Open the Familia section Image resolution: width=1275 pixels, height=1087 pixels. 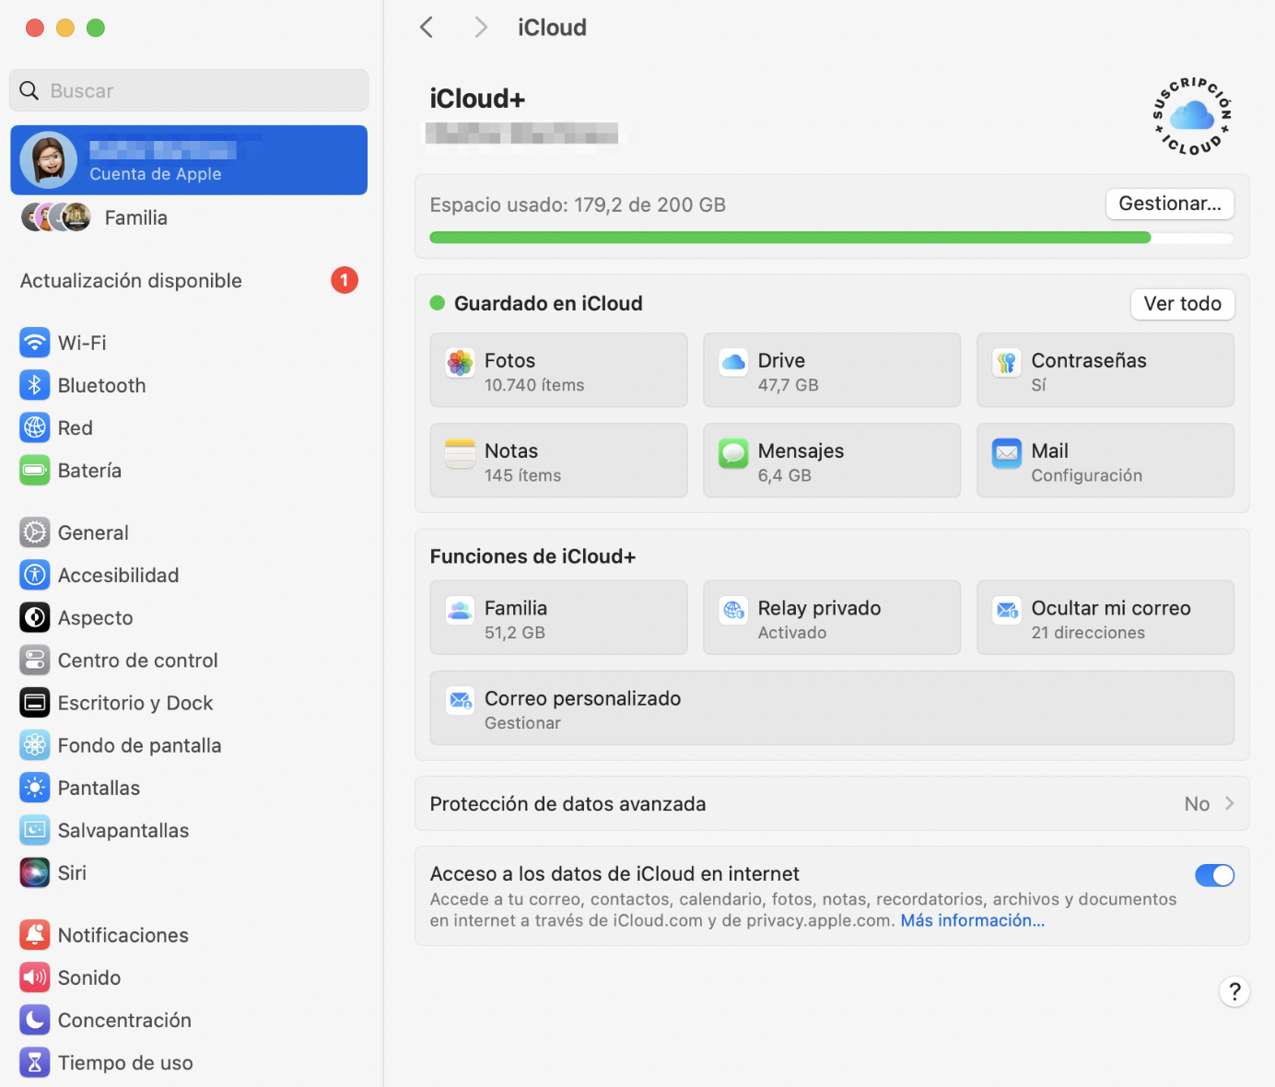558,617
